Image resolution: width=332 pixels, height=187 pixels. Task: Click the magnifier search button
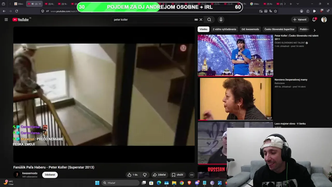(x=209, y=19)
